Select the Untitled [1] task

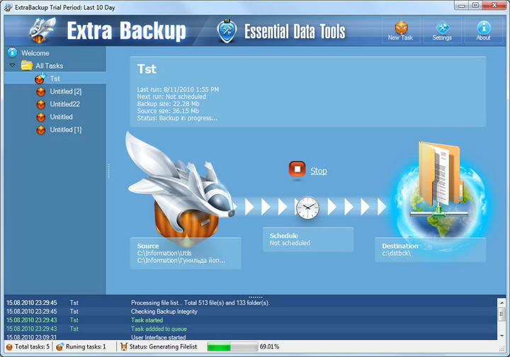(66, 130)
